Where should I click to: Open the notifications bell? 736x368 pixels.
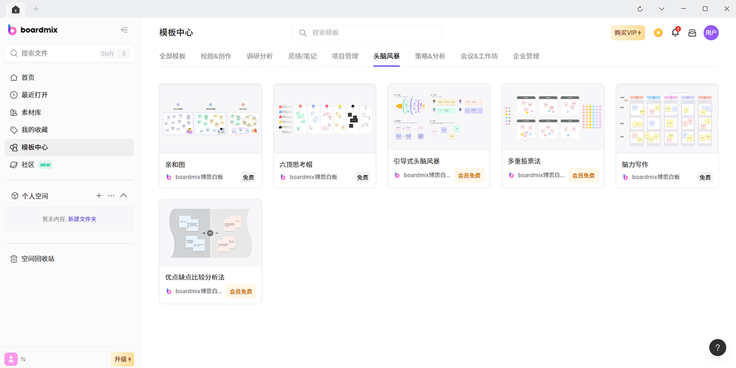click(x=675, y=33)
